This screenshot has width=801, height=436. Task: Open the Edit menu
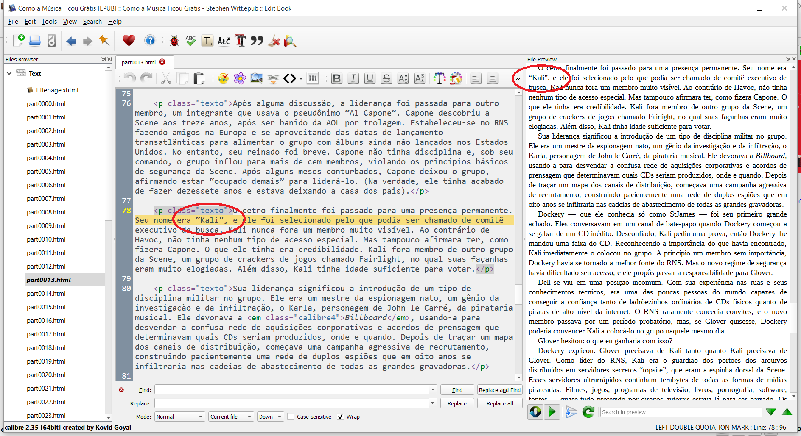pos(30,22)
